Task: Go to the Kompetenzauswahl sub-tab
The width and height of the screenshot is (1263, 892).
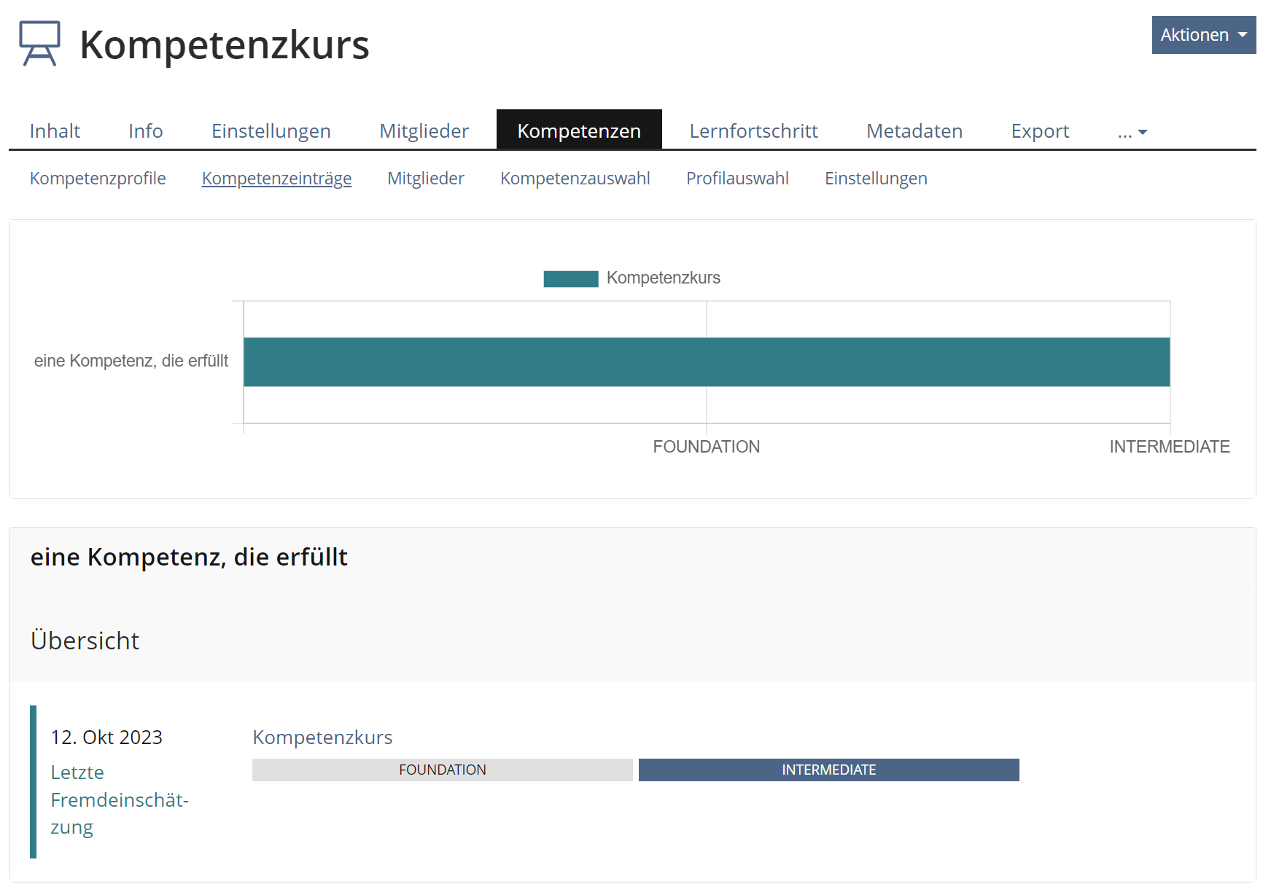Action: coord(575,179)
